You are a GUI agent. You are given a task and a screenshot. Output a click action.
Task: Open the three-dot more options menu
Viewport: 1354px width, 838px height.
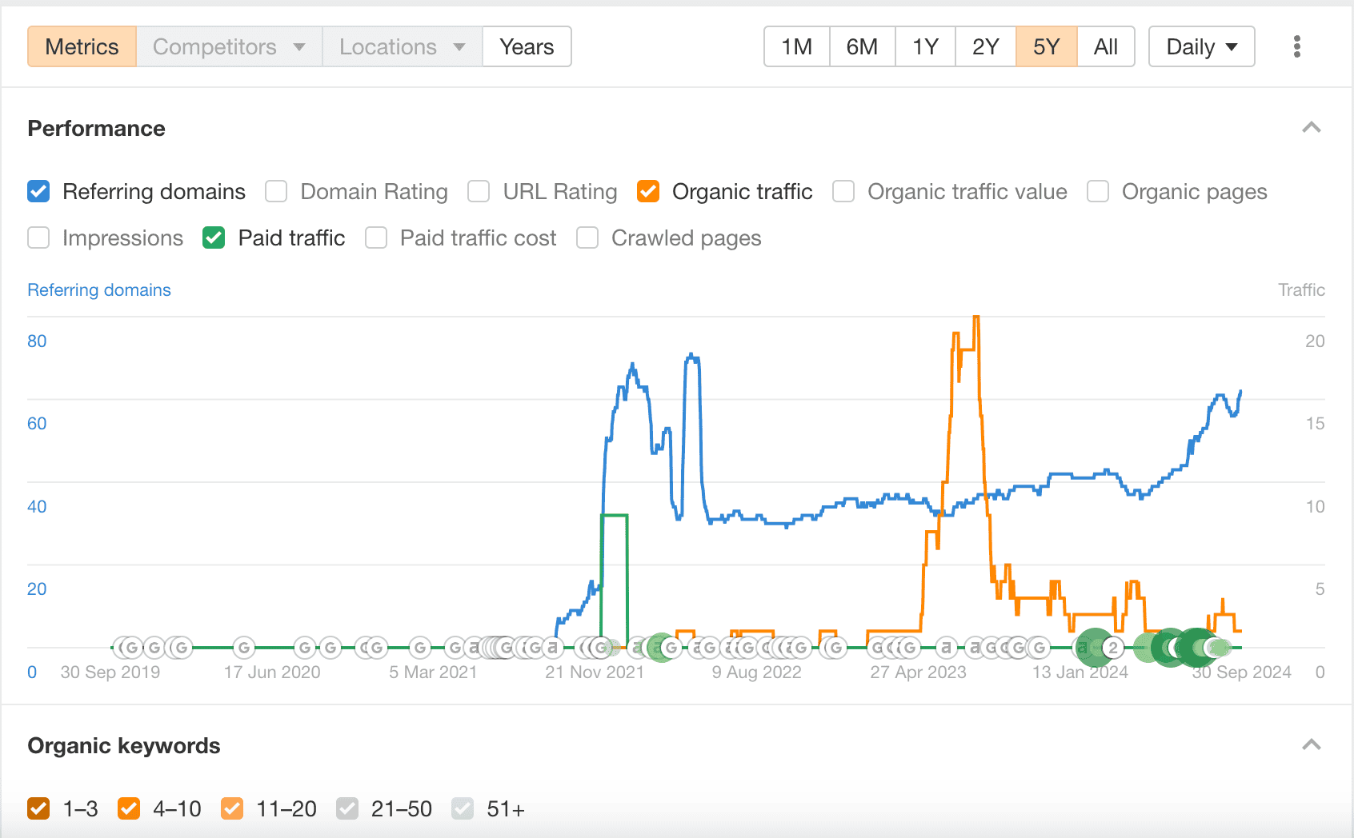pyautogui.click(x=1296, y=46)
